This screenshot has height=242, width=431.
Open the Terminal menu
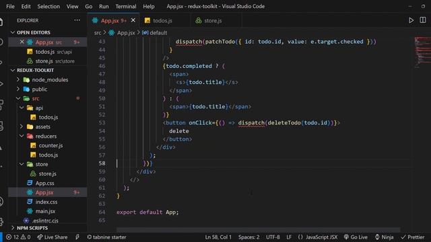coord(126,6)
